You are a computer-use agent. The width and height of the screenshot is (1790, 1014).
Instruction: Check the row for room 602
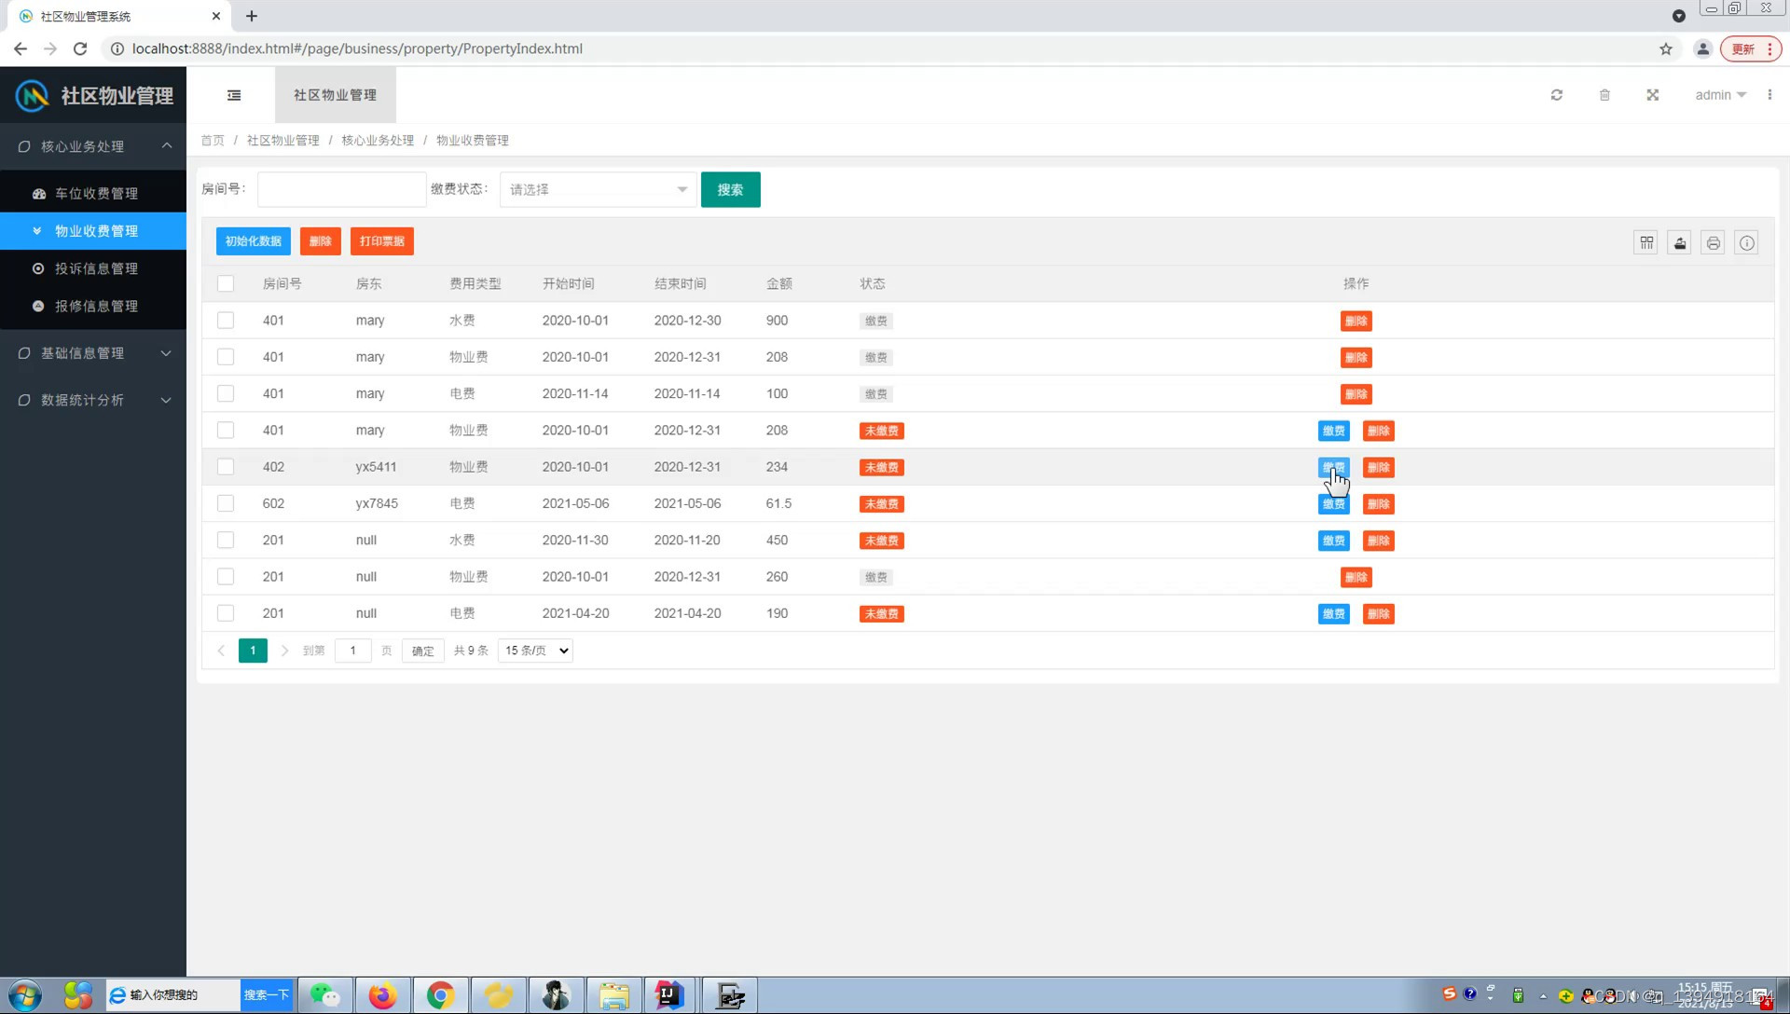pyautogui.click(x=226, y=503)
